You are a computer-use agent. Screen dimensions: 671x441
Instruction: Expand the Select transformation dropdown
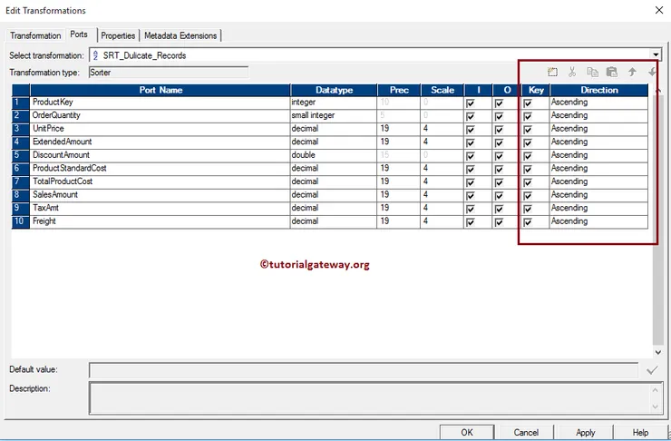click(x=656, y=55)
